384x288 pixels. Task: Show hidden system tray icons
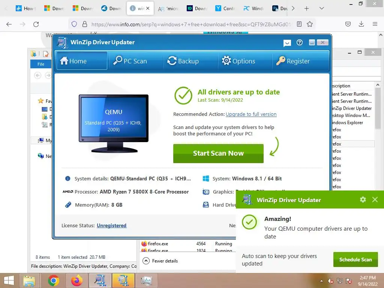(321, 281)
